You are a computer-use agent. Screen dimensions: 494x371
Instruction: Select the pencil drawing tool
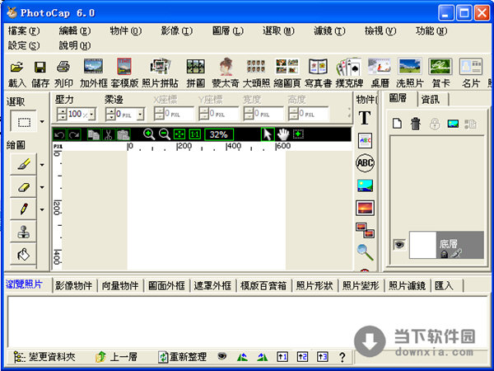pyautogui.click(x=23, y=209)
